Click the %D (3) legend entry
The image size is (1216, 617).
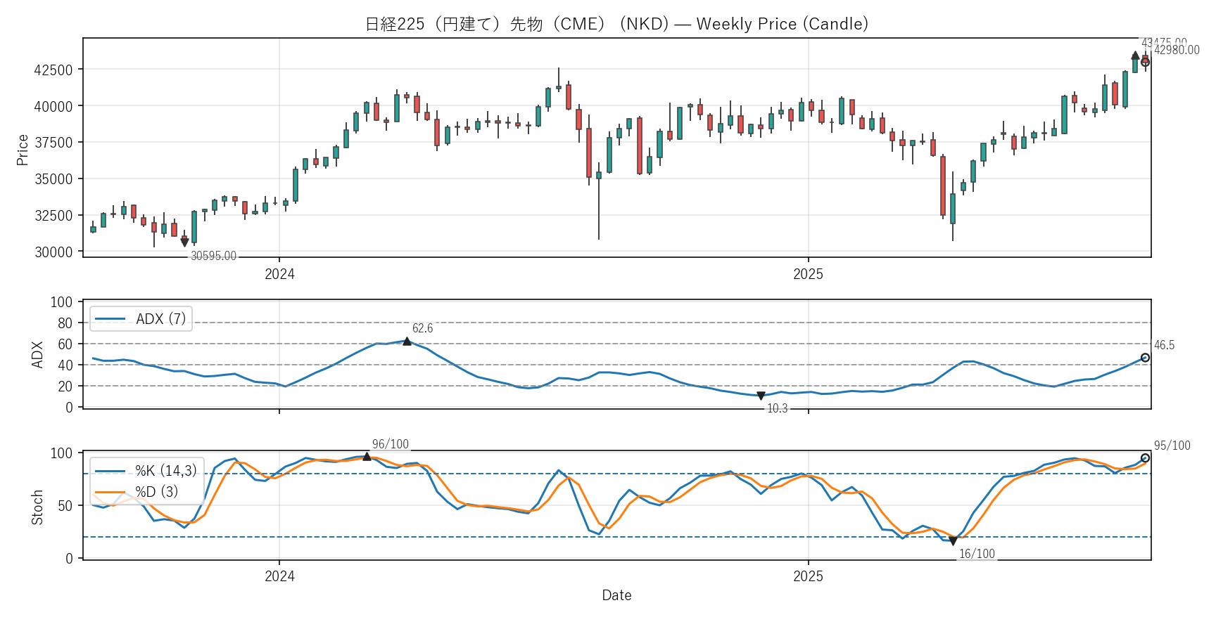pos(137,492)
